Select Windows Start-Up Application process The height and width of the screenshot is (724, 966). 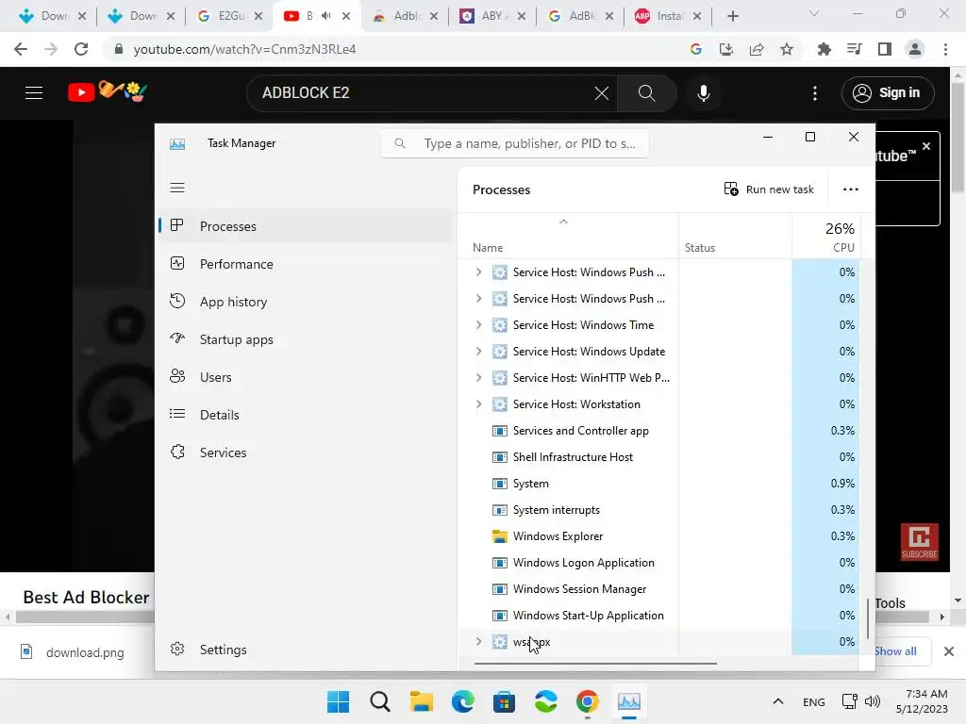pos(659,616)
